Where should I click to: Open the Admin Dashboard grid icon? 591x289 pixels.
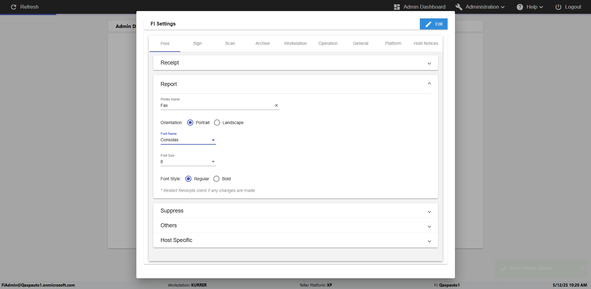[x=397, y=7]
